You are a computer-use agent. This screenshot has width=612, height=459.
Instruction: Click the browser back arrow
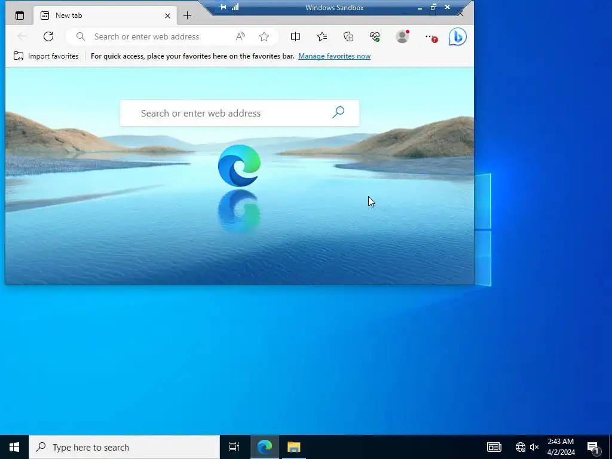(22, 36)
